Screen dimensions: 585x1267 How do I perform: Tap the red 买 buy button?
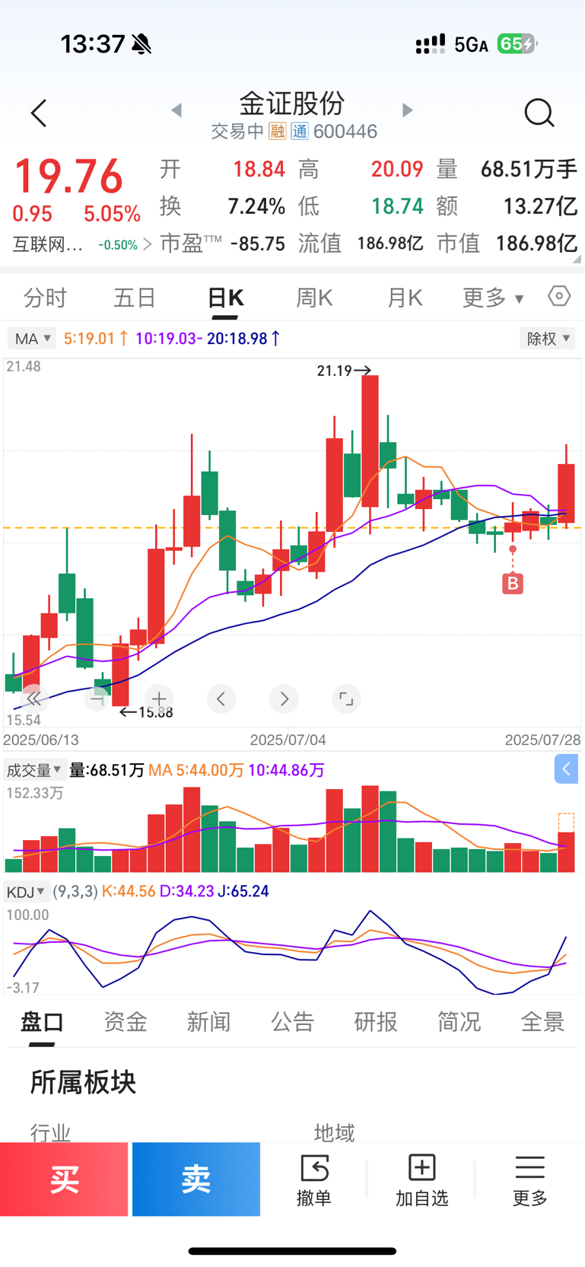click(64, 1179)
